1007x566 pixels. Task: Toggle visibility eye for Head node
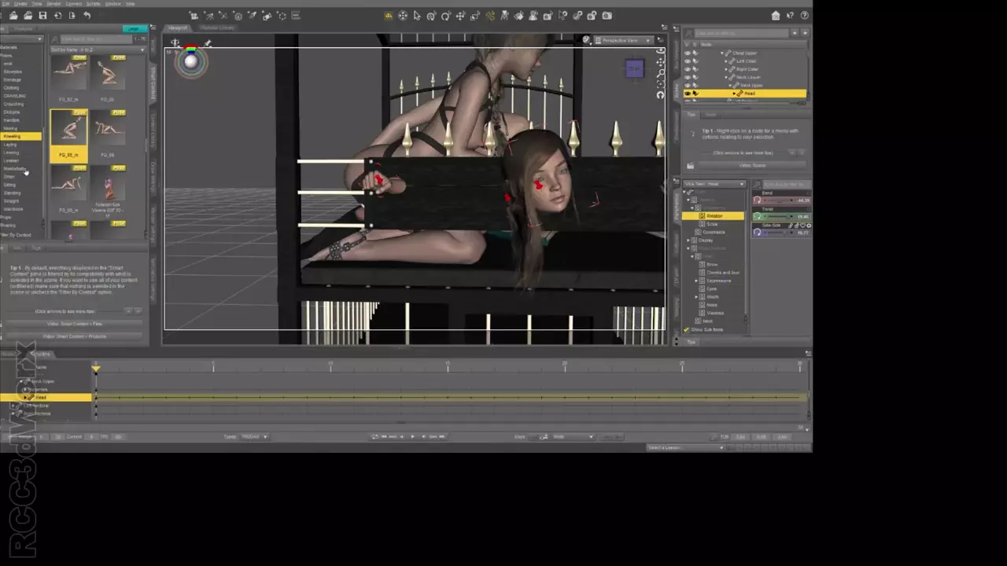688,94
